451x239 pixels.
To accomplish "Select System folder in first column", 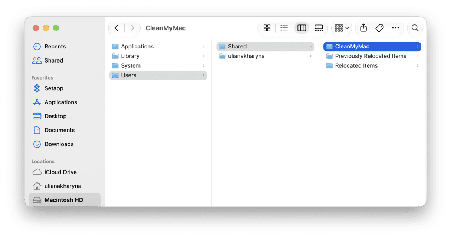I will tap(158, 66).
